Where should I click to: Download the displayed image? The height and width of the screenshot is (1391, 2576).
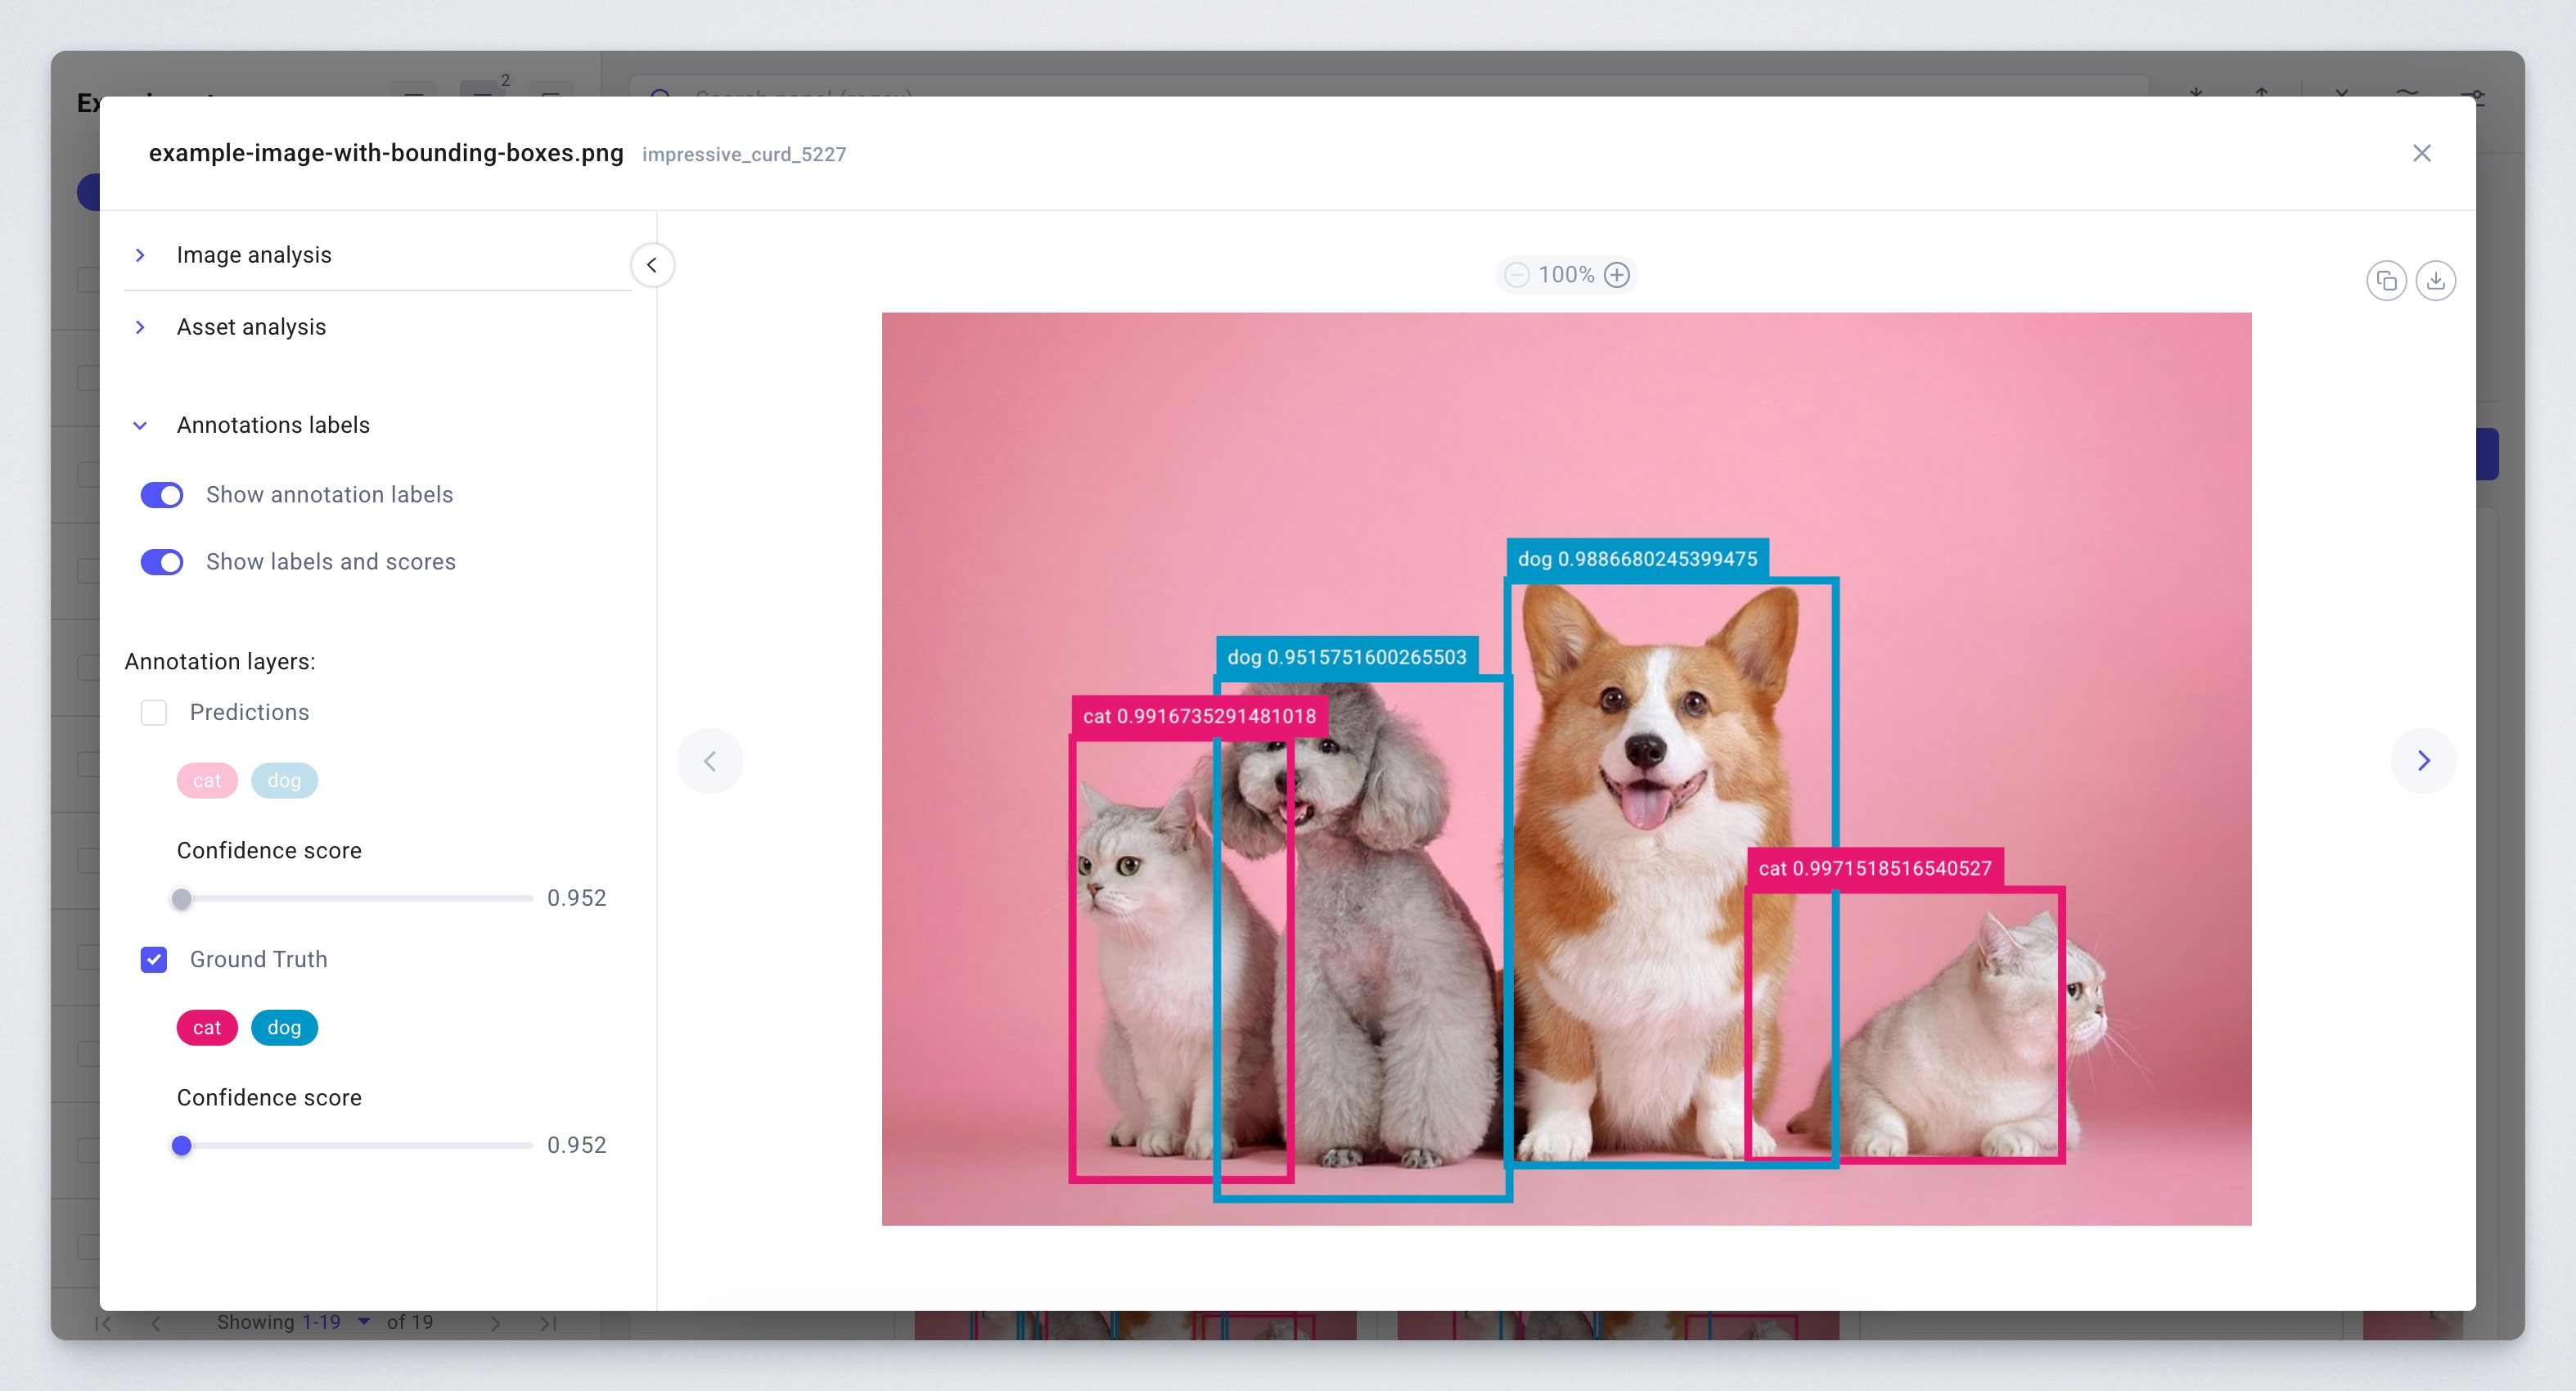coord(2437,281)
